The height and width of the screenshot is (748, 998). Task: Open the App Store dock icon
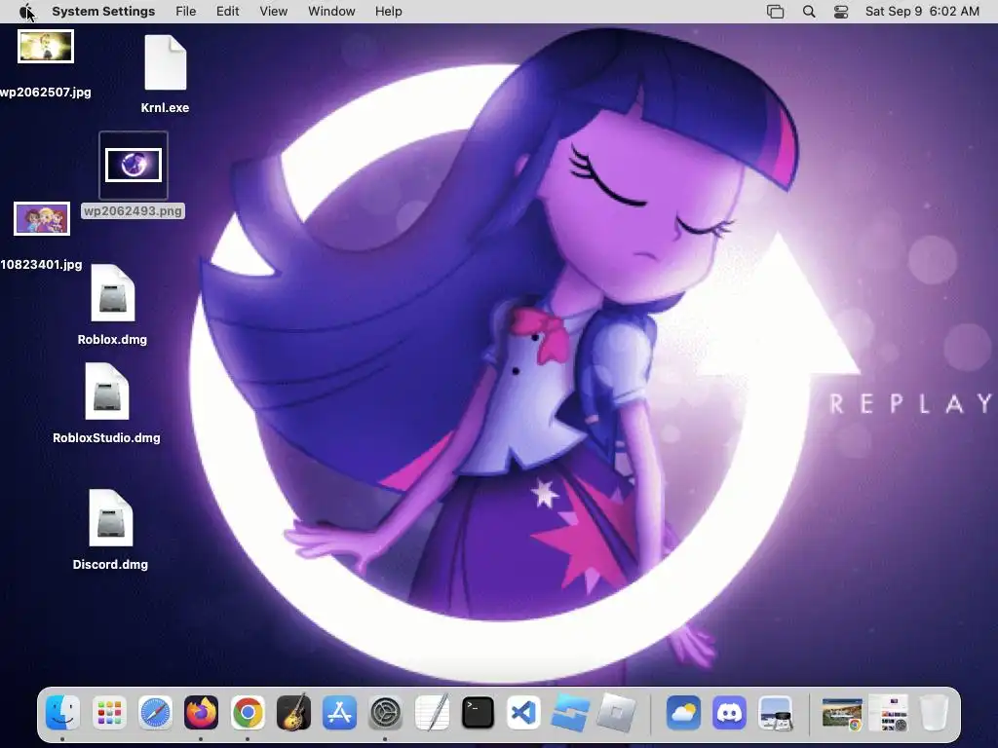pos(339,712)
